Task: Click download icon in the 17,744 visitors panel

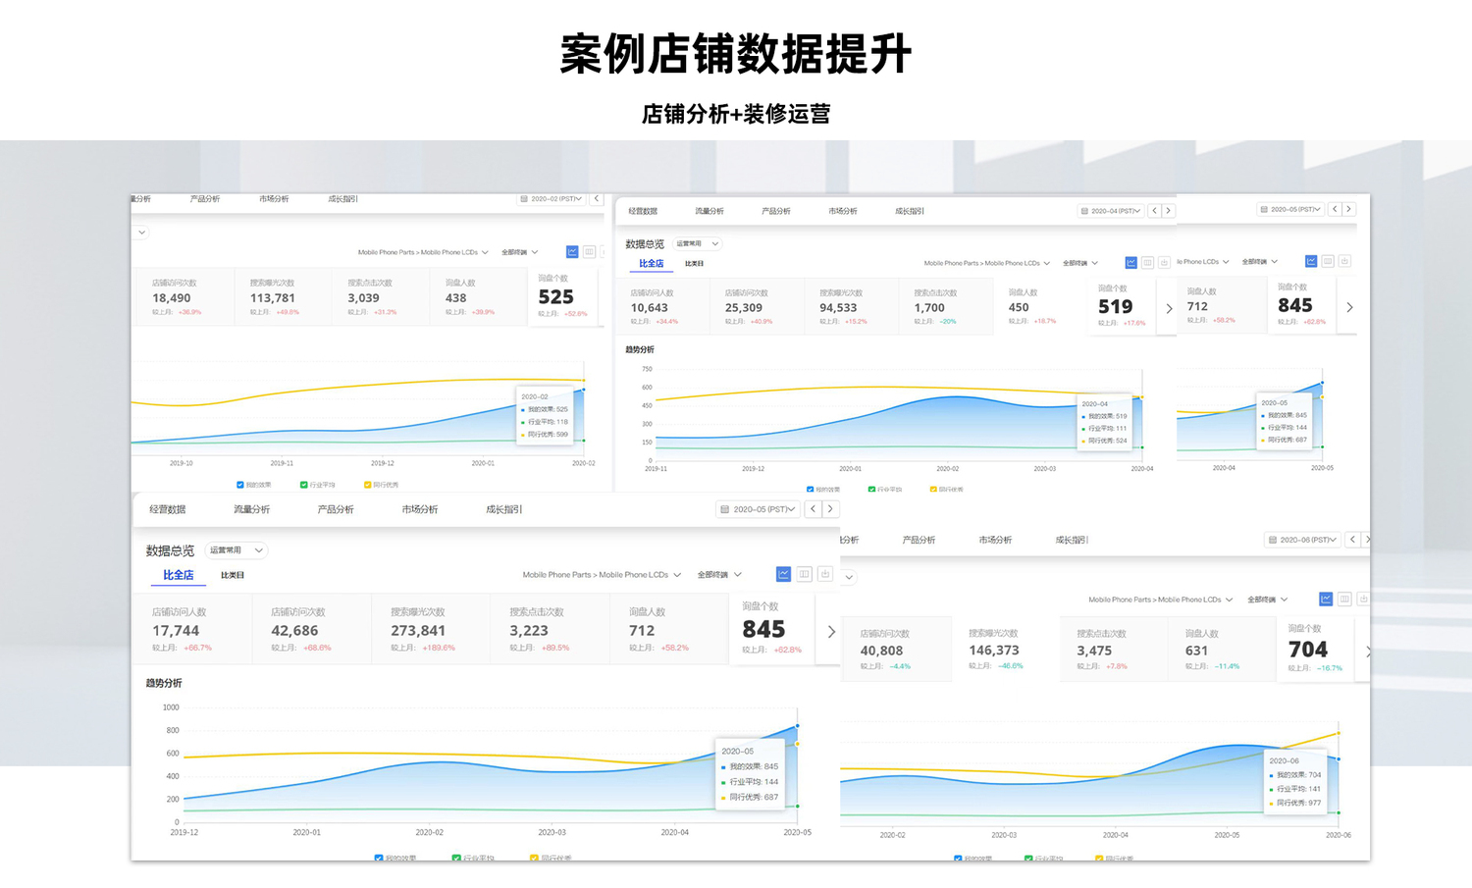Action: tap(824, 574)
